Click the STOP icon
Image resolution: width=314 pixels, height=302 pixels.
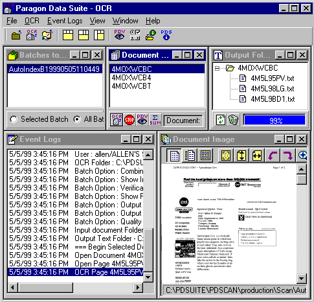[x=129, y=120]
